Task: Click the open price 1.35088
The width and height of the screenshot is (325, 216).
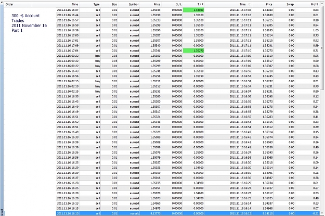Action: pyautogui.click(x=155, y=137)
